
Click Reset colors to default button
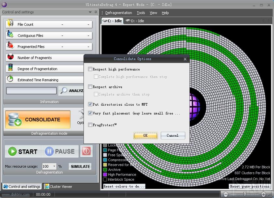[x=124, y=186]
